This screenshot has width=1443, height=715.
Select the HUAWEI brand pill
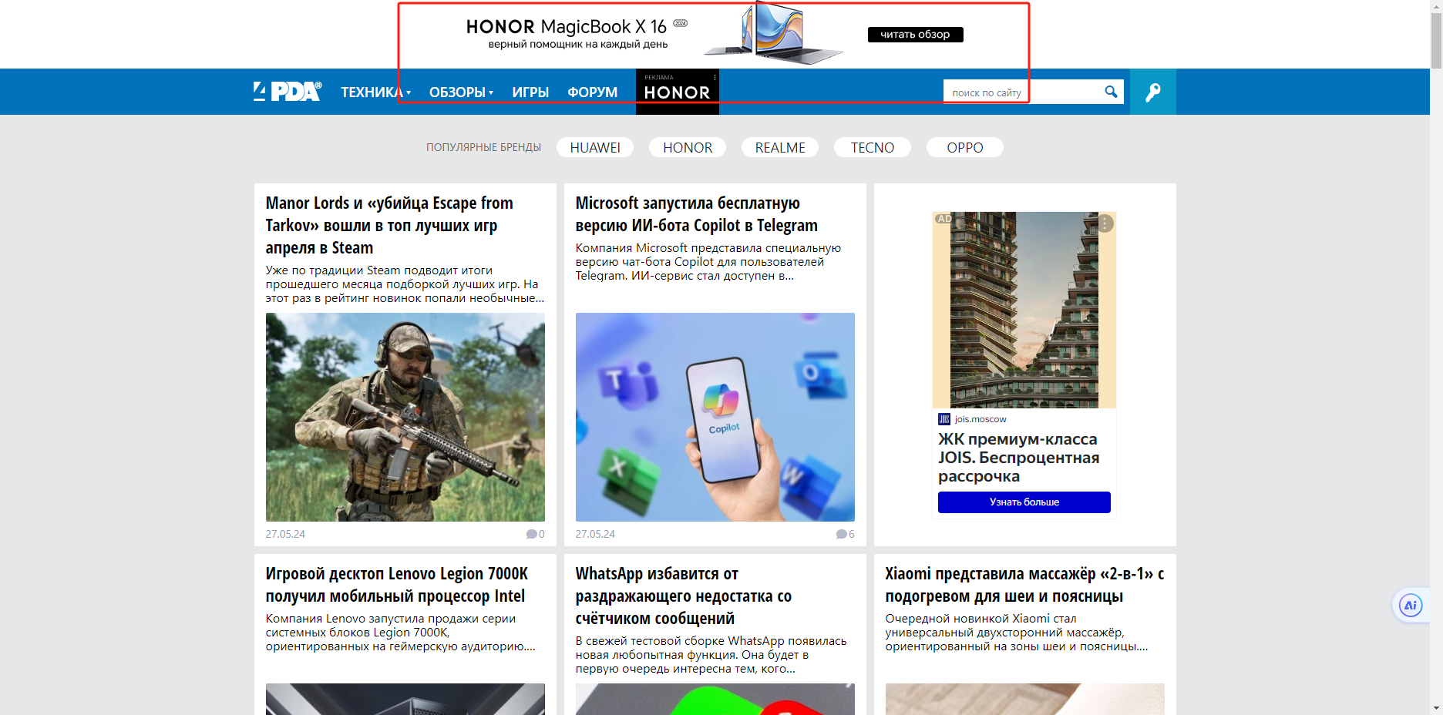point(594,147)
